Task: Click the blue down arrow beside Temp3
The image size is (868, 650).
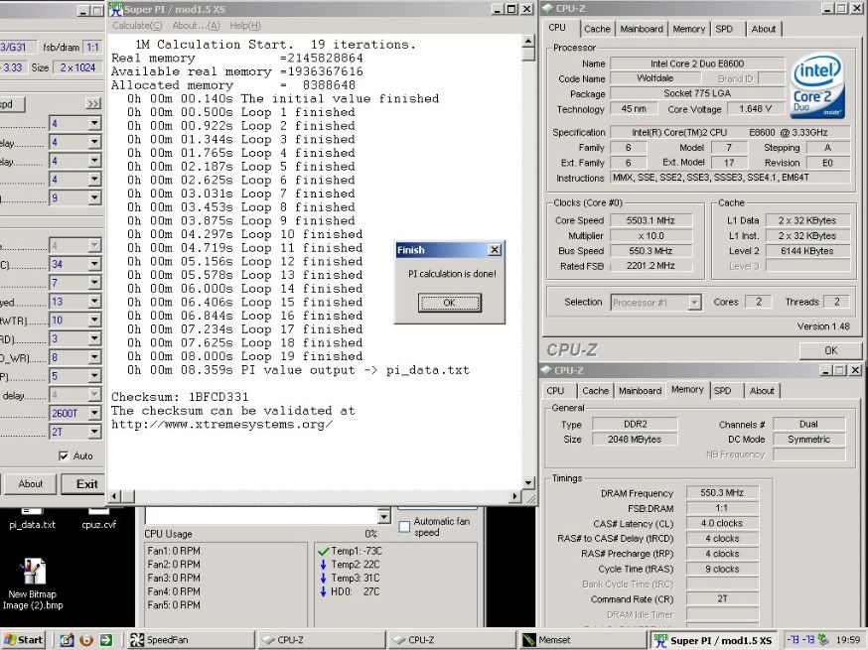Action: [324, 579]
